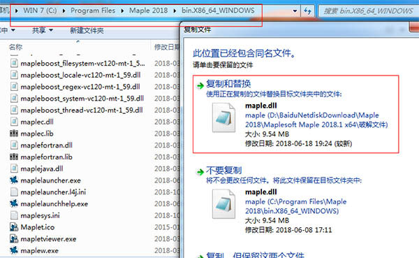Select file name mapletviewer.exe

pos(48,238)
